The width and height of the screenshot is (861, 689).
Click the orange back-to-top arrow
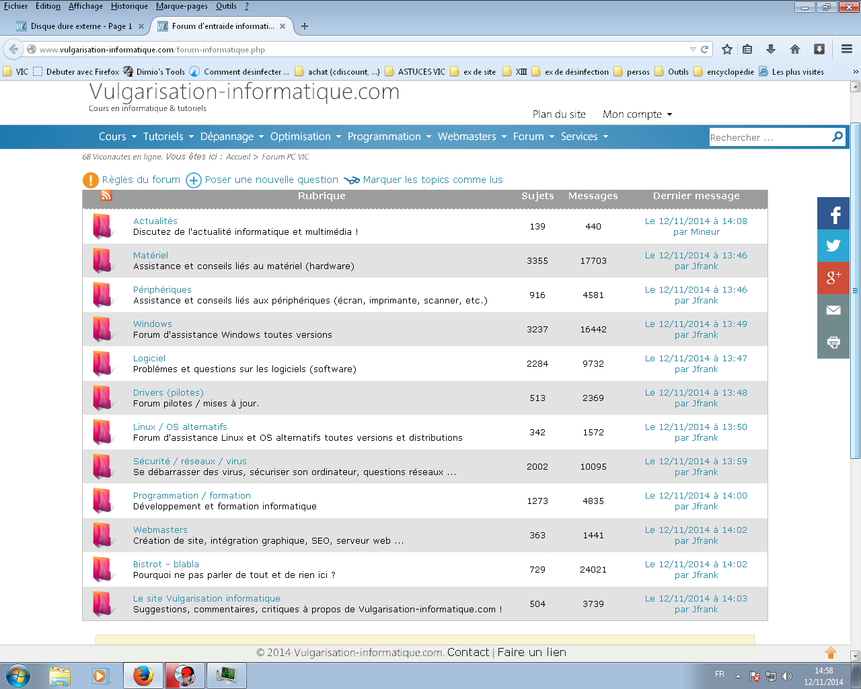click(x=831, y=653)
